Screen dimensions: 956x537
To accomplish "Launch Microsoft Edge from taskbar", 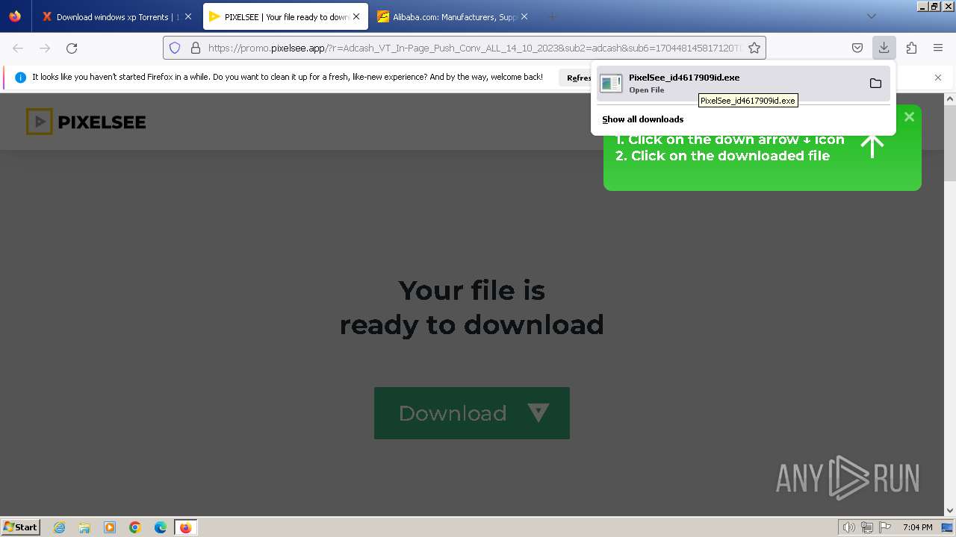I will pyautogui.click(x=161, y=527).
